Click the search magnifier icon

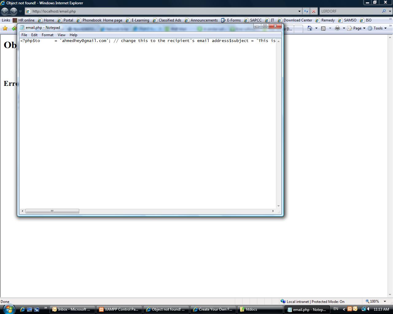tap(384, 11)
